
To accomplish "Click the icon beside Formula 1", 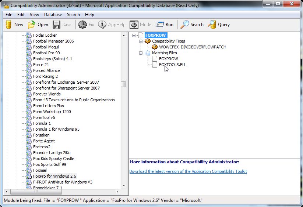I will tap(29, 123).
